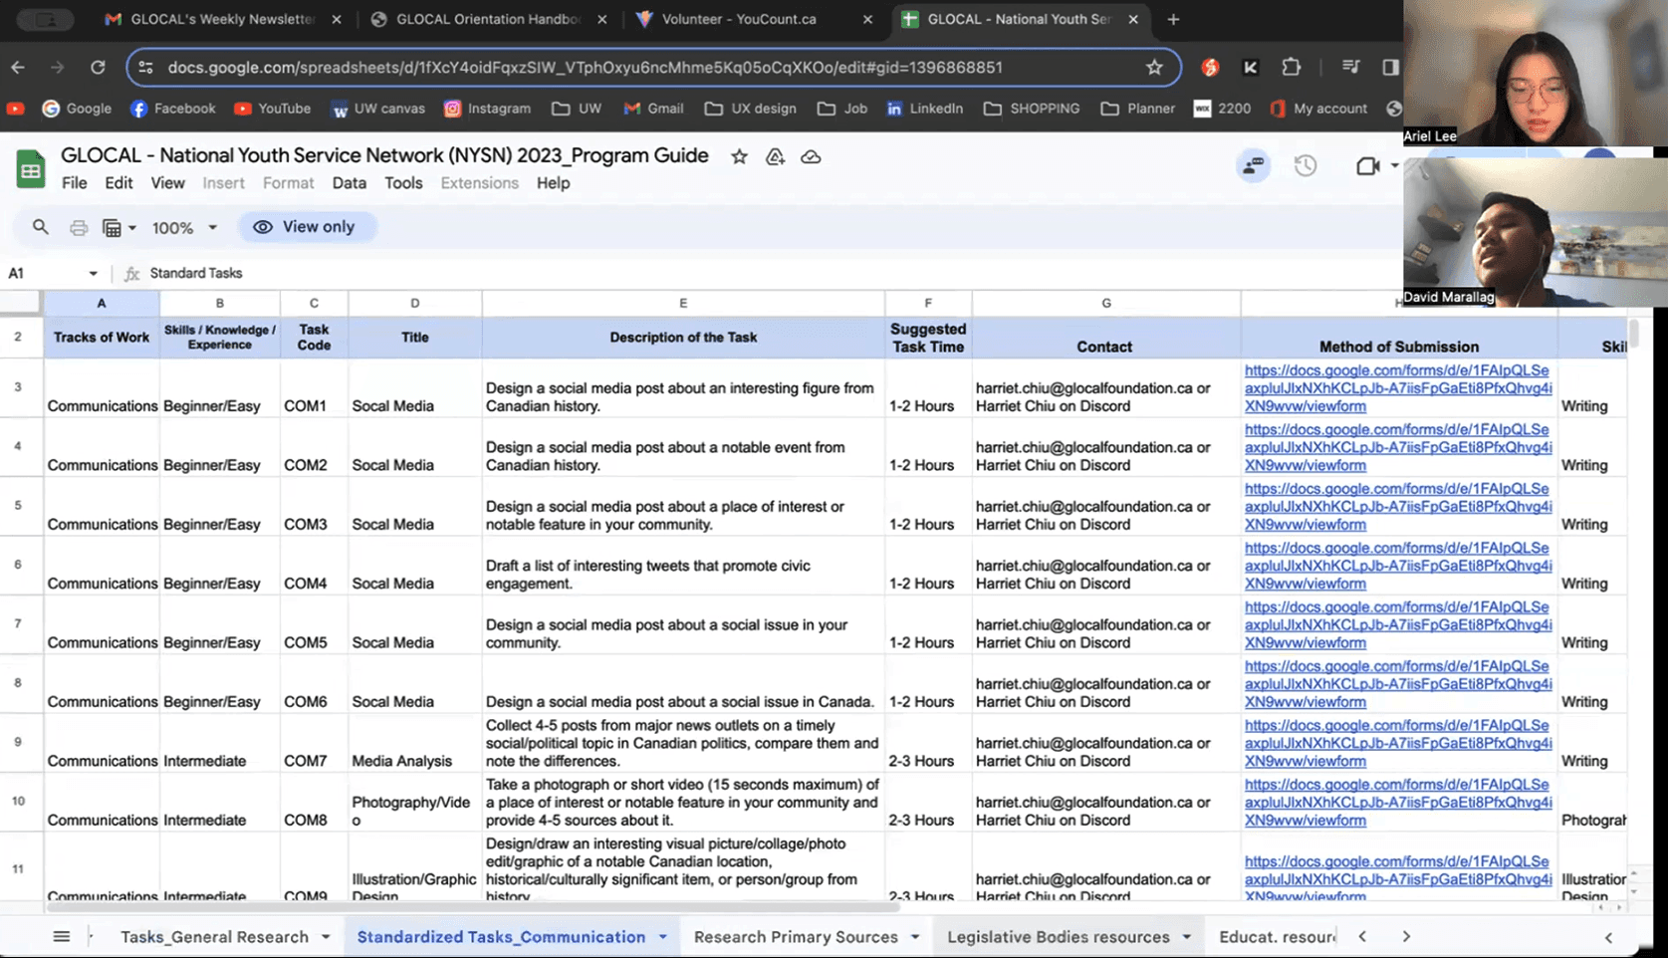Click the browser address bar URL
The image size is (1668, 958).
585,67
